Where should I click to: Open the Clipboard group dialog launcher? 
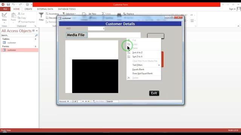(35, 26)
